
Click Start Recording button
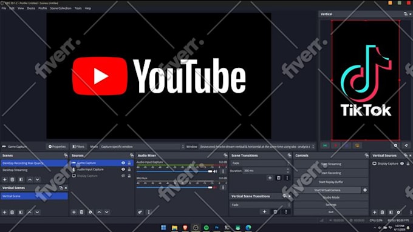pos(331,173)
